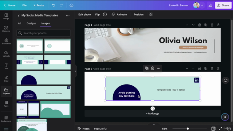Switch to the Images tab
Image resolution: width=233 pixels, height=131 pixels.
(46, 23)
